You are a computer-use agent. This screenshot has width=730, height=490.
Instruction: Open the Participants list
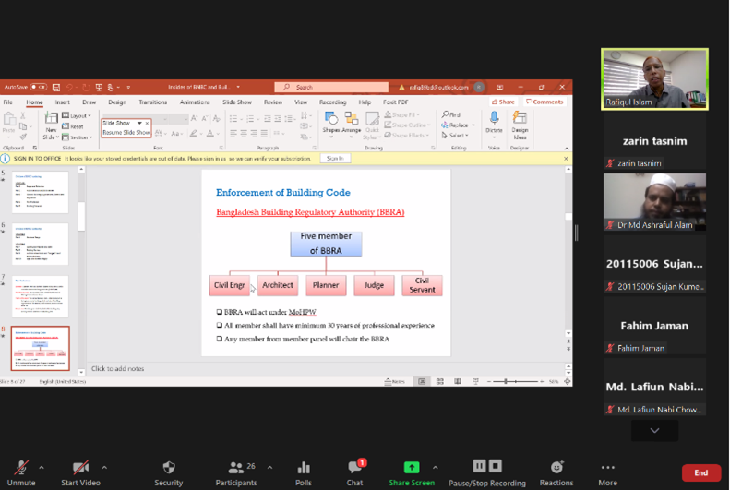click(x=236, y=468)
